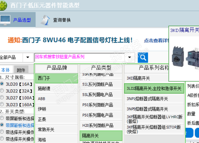The image size is (199, 143).
Task: Switch to the 本体 tab
Action: [x=5, y=70]
